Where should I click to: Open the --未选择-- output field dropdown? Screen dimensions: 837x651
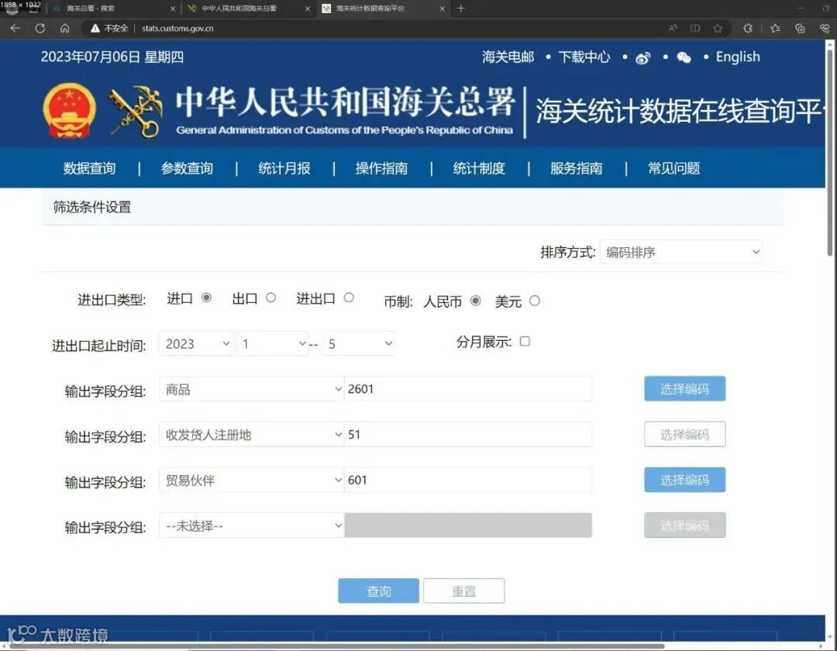(x=251, y=525)
